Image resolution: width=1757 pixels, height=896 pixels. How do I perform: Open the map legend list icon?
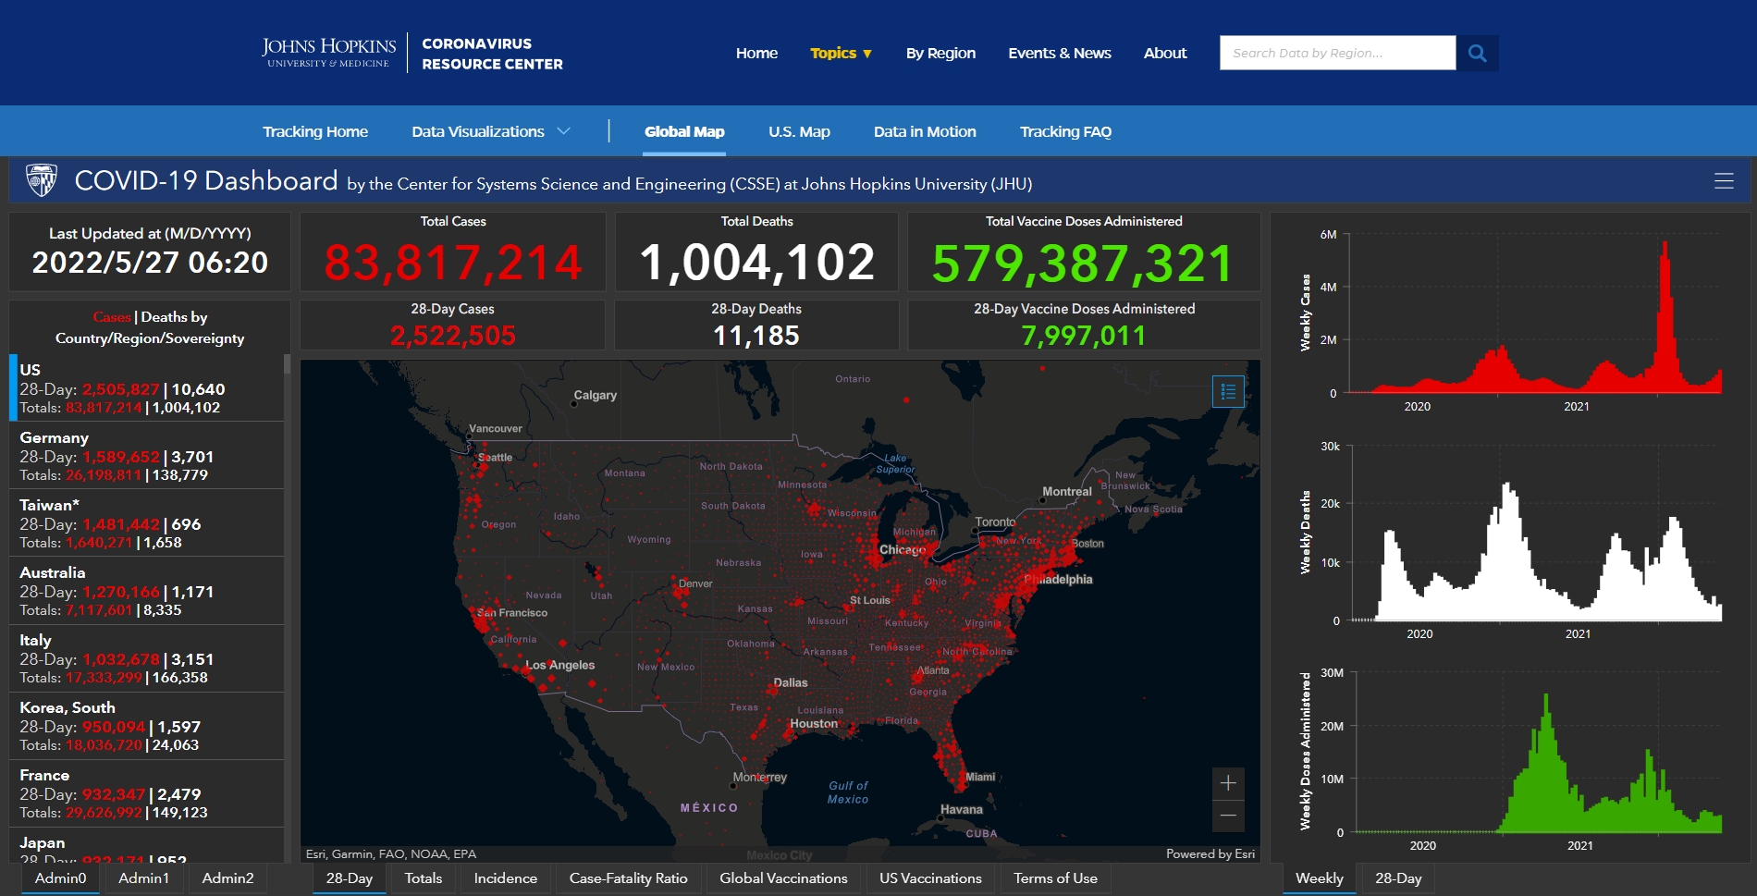click(x=1228, y=391)
